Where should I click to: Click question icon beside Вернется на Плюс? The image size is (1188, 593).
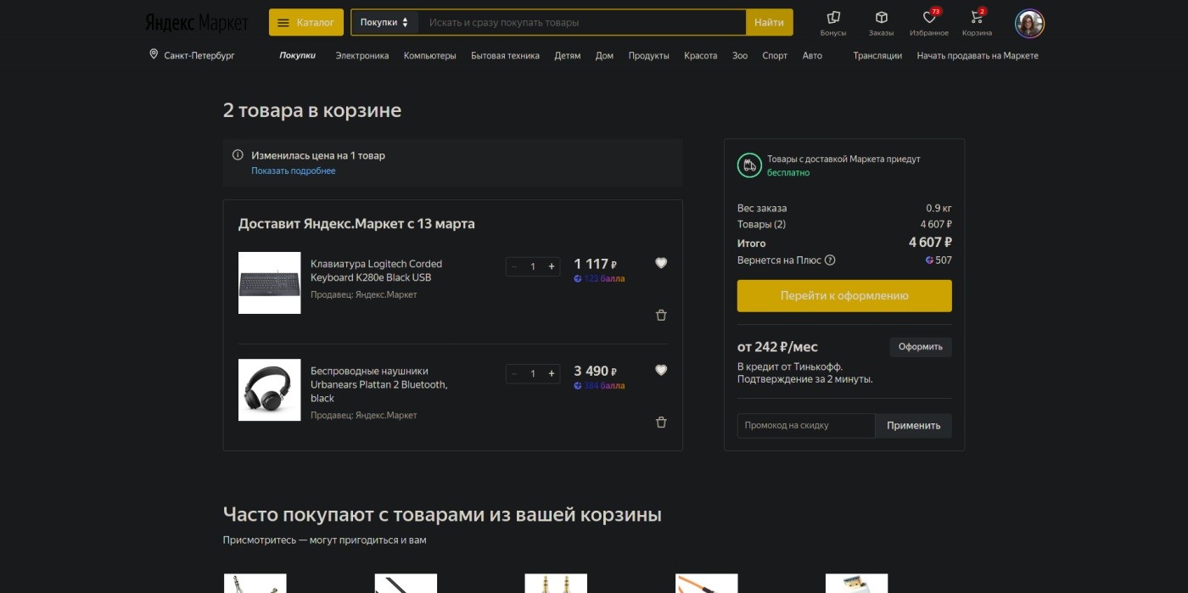point(830,260)
